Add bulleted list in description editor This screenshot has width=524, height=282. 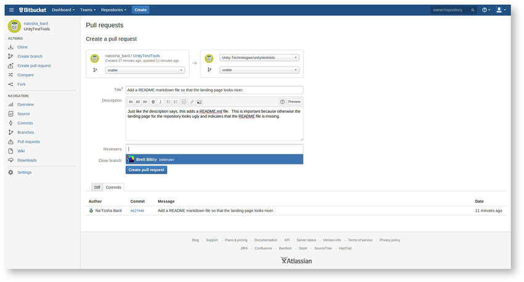click(x=168, y=102)
